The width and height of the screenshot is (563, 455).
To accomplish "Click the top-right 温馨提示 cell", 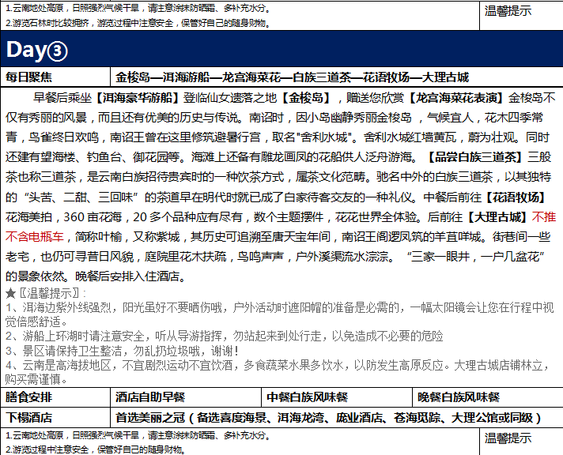I will tap(507, 11).
